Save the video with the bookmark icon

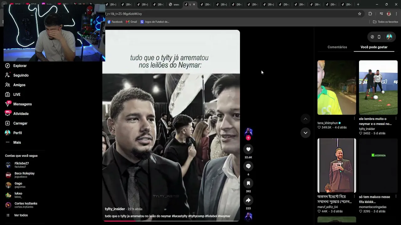tap(248, 183)
